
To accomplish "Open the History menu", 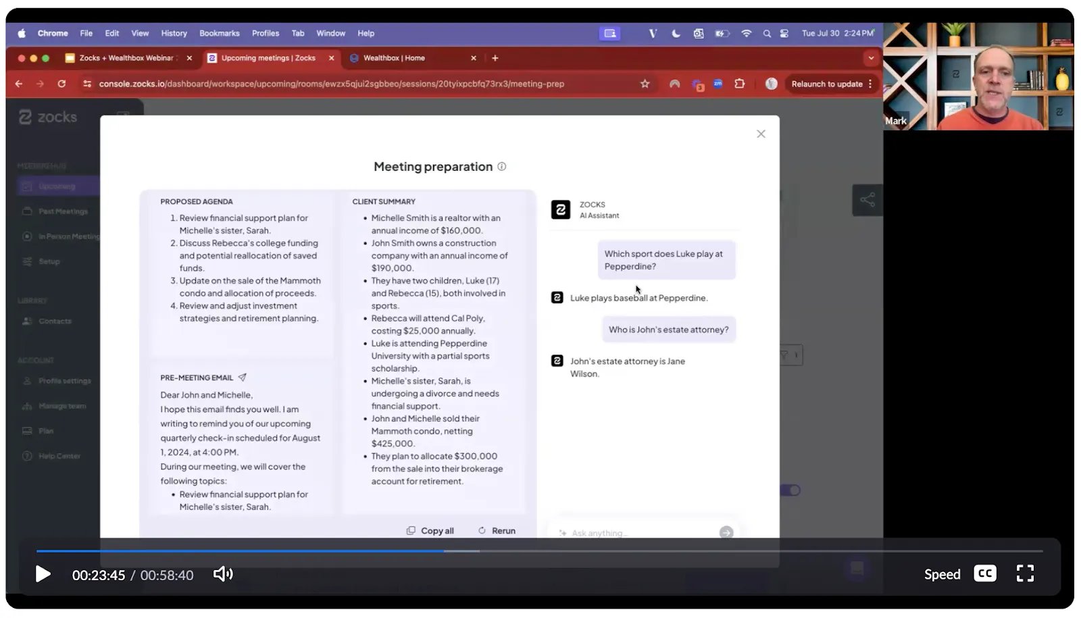I will pyautogui.click(x=174, y=33).
